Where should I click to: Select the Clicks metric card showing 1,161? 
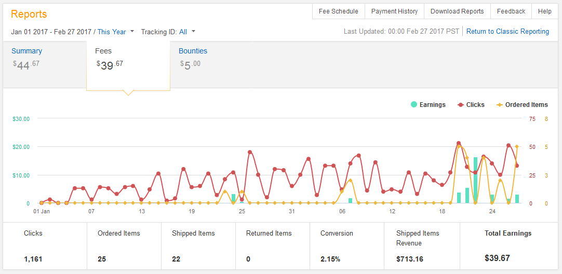(x=45, y=246)
